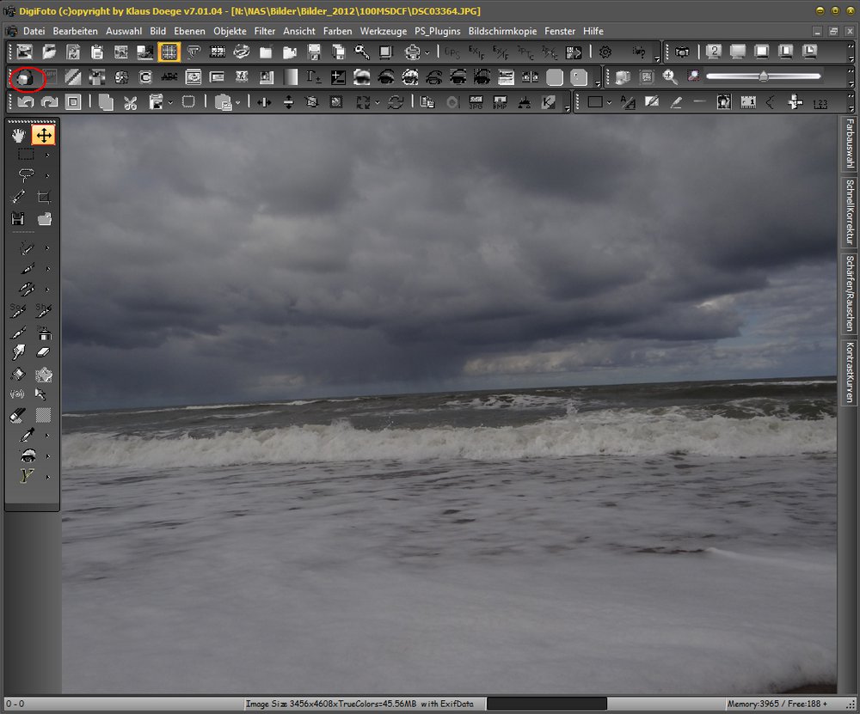Click the scissors Cut icon
This screenshot has width=860, height=714.
click(x=130, y=102)
